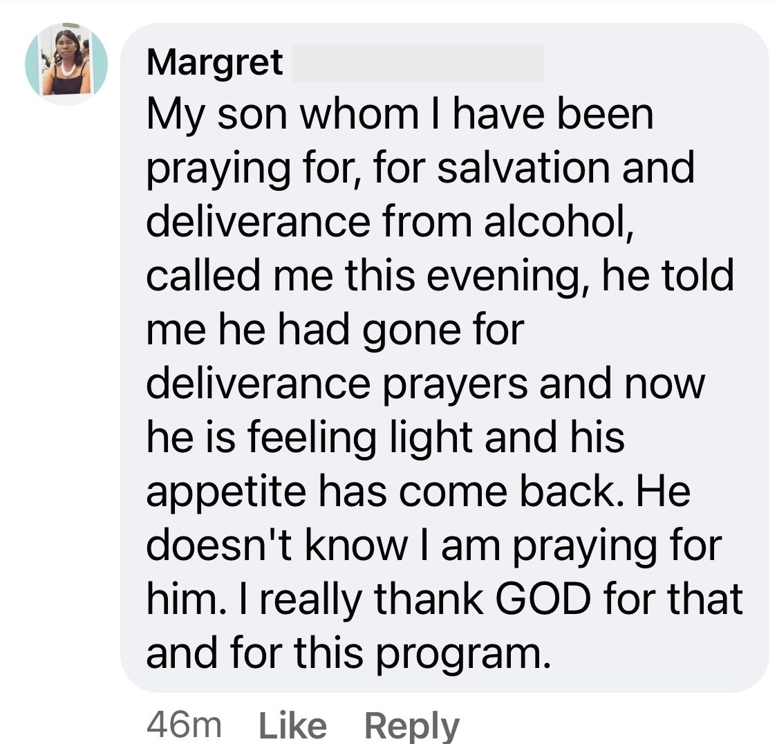Click the phrase "deliverance prayers" in the comment
Screen dimensions: 777x744
(337, 385)
